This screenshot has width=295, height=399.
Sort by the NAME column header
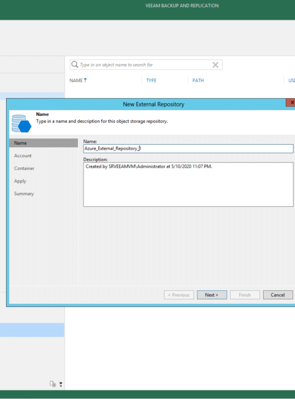coord(78,80)
